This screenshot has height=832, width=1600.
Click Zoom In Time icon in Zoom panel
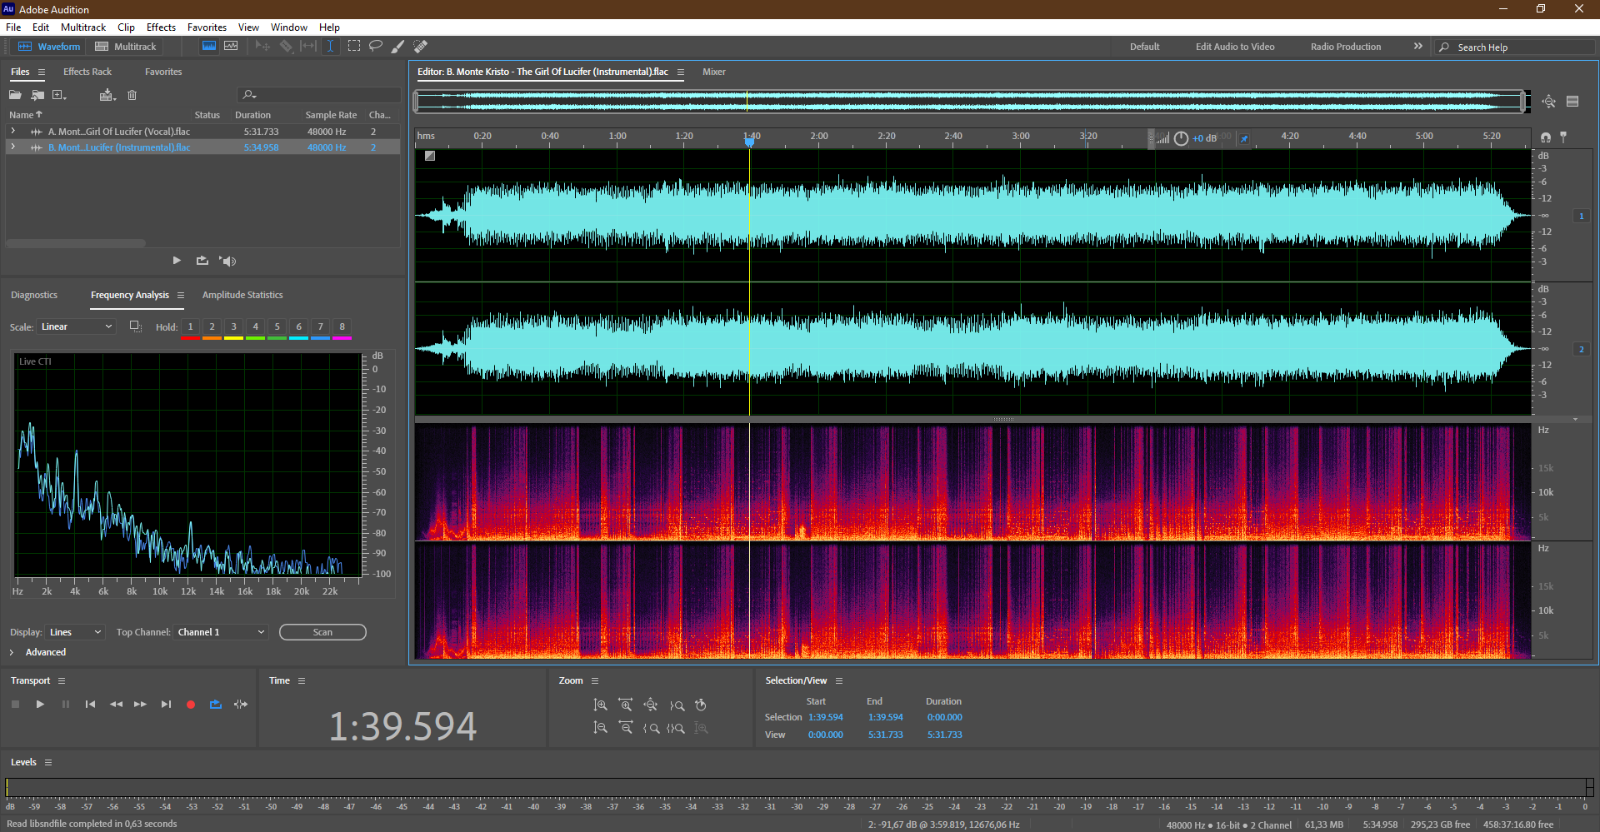[x=626, y=705]
